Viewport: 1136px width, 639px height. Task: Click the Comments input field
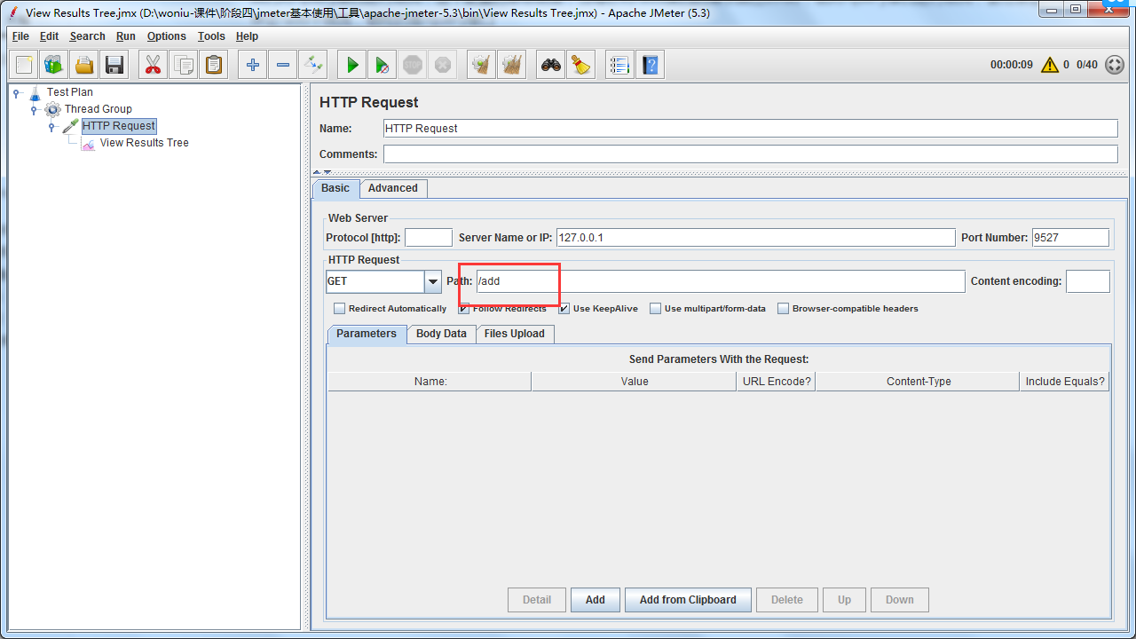tap(751, 154)
